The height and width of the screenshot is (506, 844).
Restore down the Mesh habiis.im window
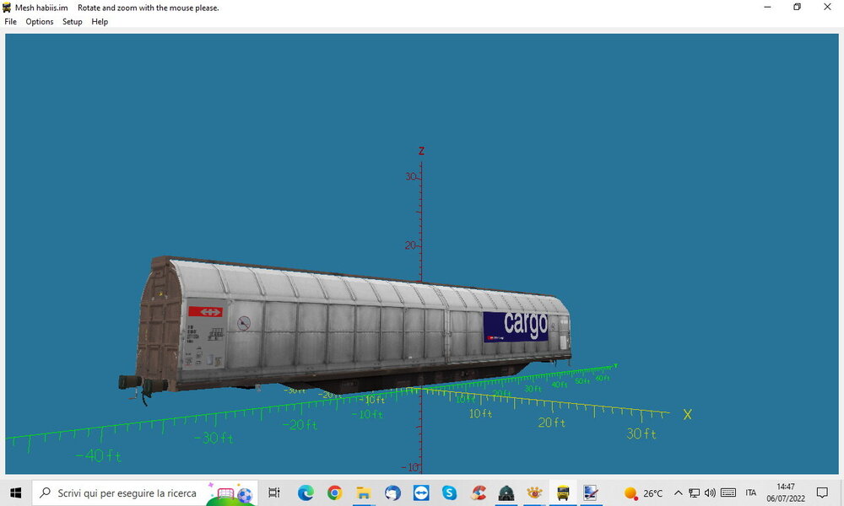tap(798, 7)
